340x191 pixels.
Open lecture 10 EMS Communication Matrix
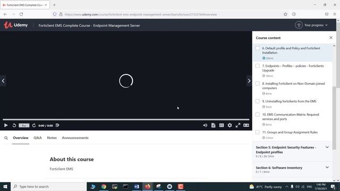[x=291, y=117]
